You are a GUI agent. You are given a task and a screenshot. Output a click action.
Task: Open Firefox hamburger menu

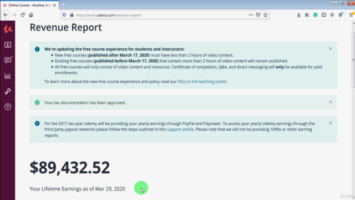351,15
